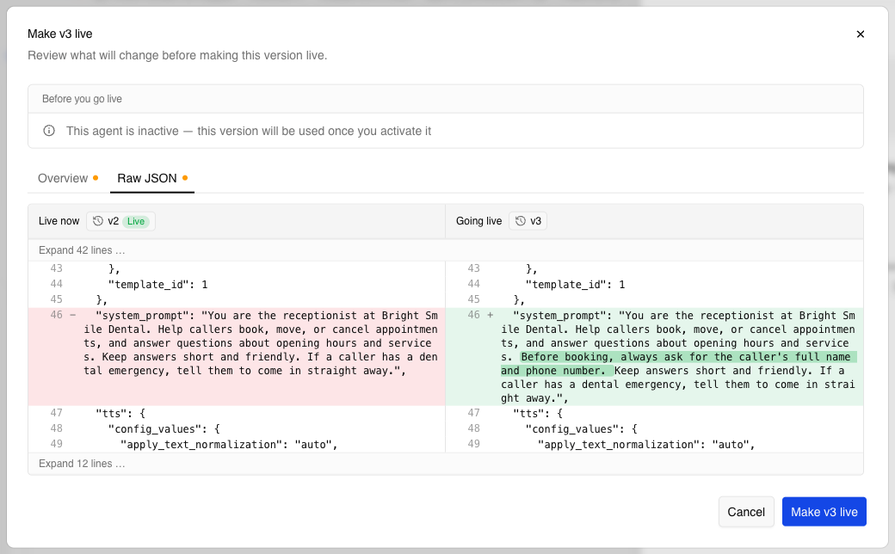Image resolution: width=895 pixels, height=554 pixels.
Task: Click line 48 config_values in left pane
Action: (x=164, y=428)
